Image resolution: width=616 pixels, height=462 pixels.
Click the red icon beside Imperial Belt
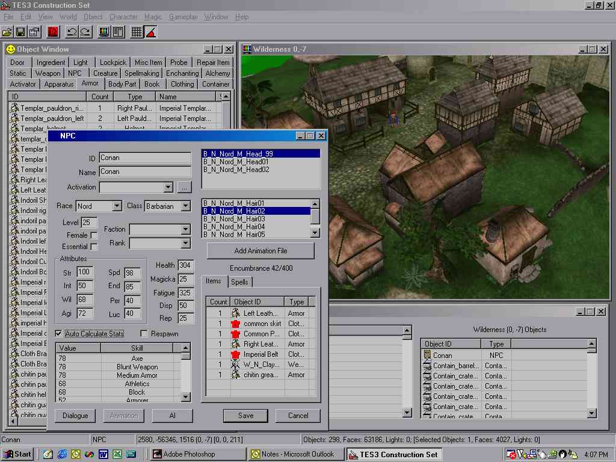click(x=235, y=354)
